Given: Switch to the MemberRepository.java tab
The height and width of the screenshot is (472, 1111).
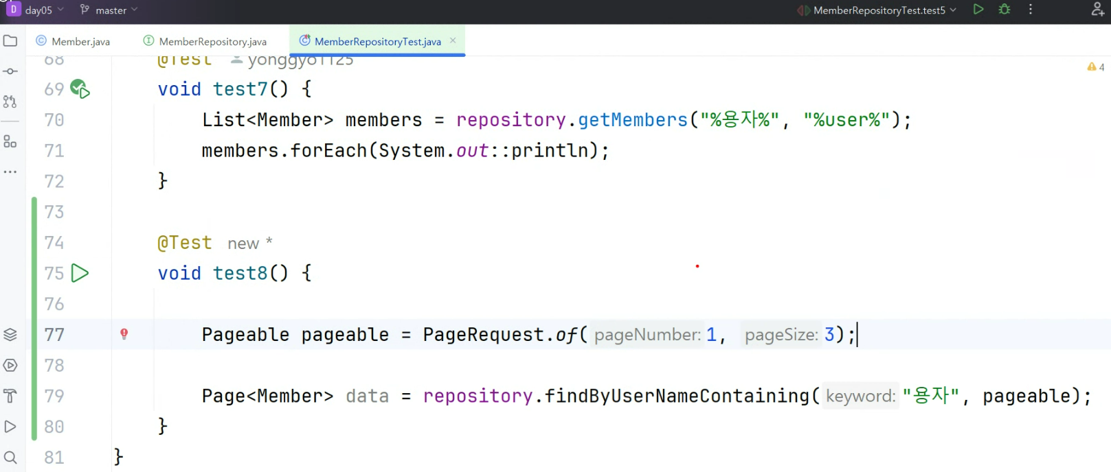Looking at the screenshot, I should coord(205,41).
